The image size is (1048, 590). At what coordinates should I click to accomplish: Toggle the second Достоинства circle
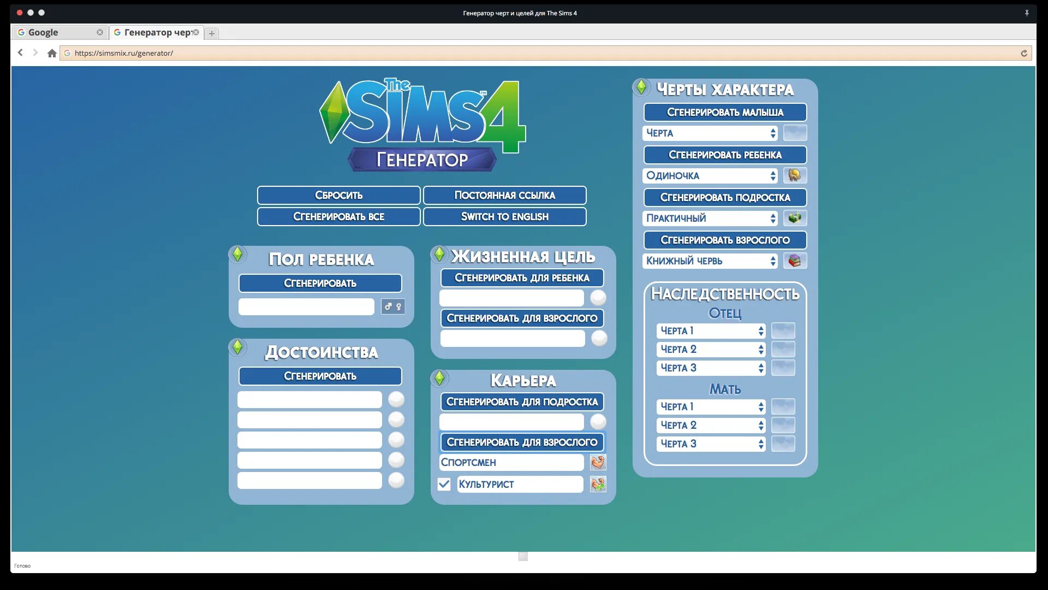tap(396, 420)
